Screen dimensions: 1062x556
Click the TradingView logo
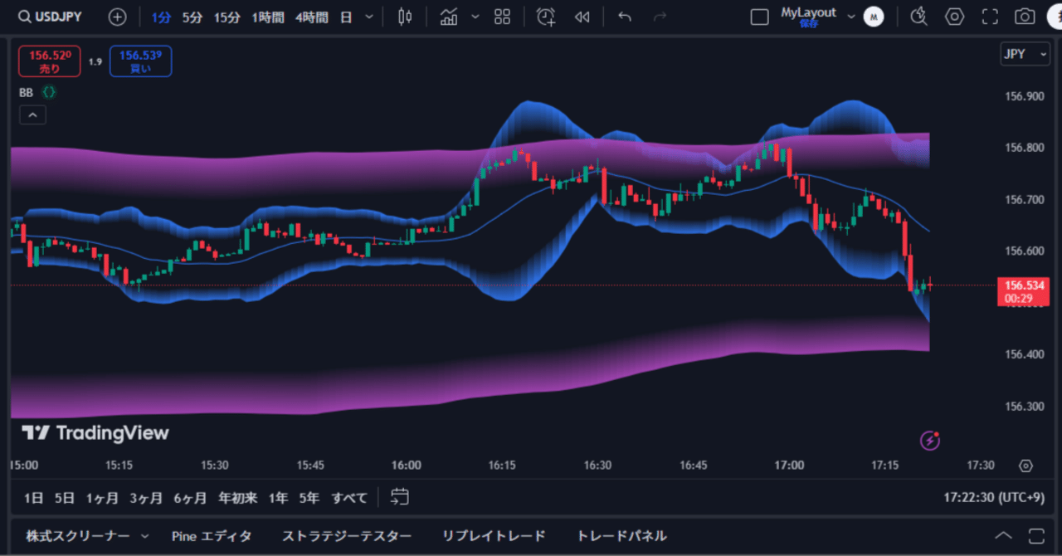click(x=95, y=432)
